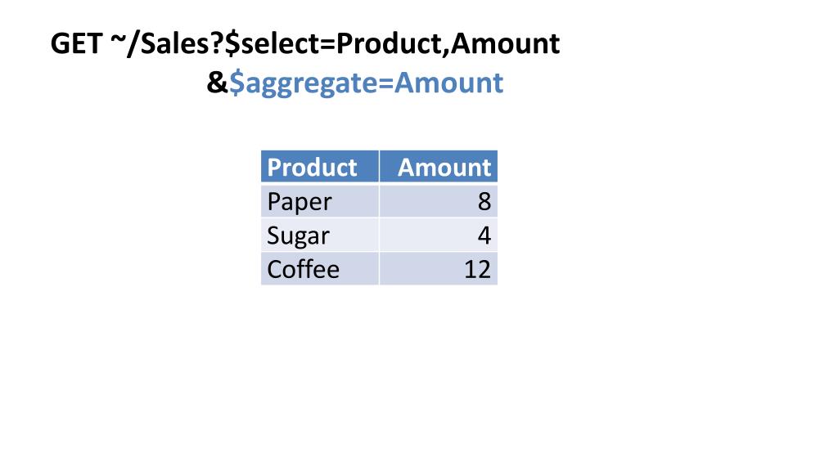Click the question mark after Sales
The width and height of the screenshot is (838, 471).
tap(218, 43)
